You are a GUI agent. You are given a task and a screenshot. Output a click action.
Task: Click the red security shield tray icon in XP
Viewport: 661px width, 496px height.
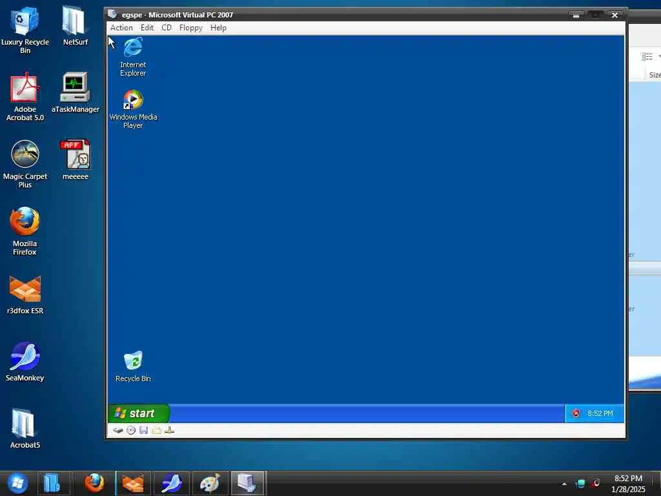[x=576, y=413]
